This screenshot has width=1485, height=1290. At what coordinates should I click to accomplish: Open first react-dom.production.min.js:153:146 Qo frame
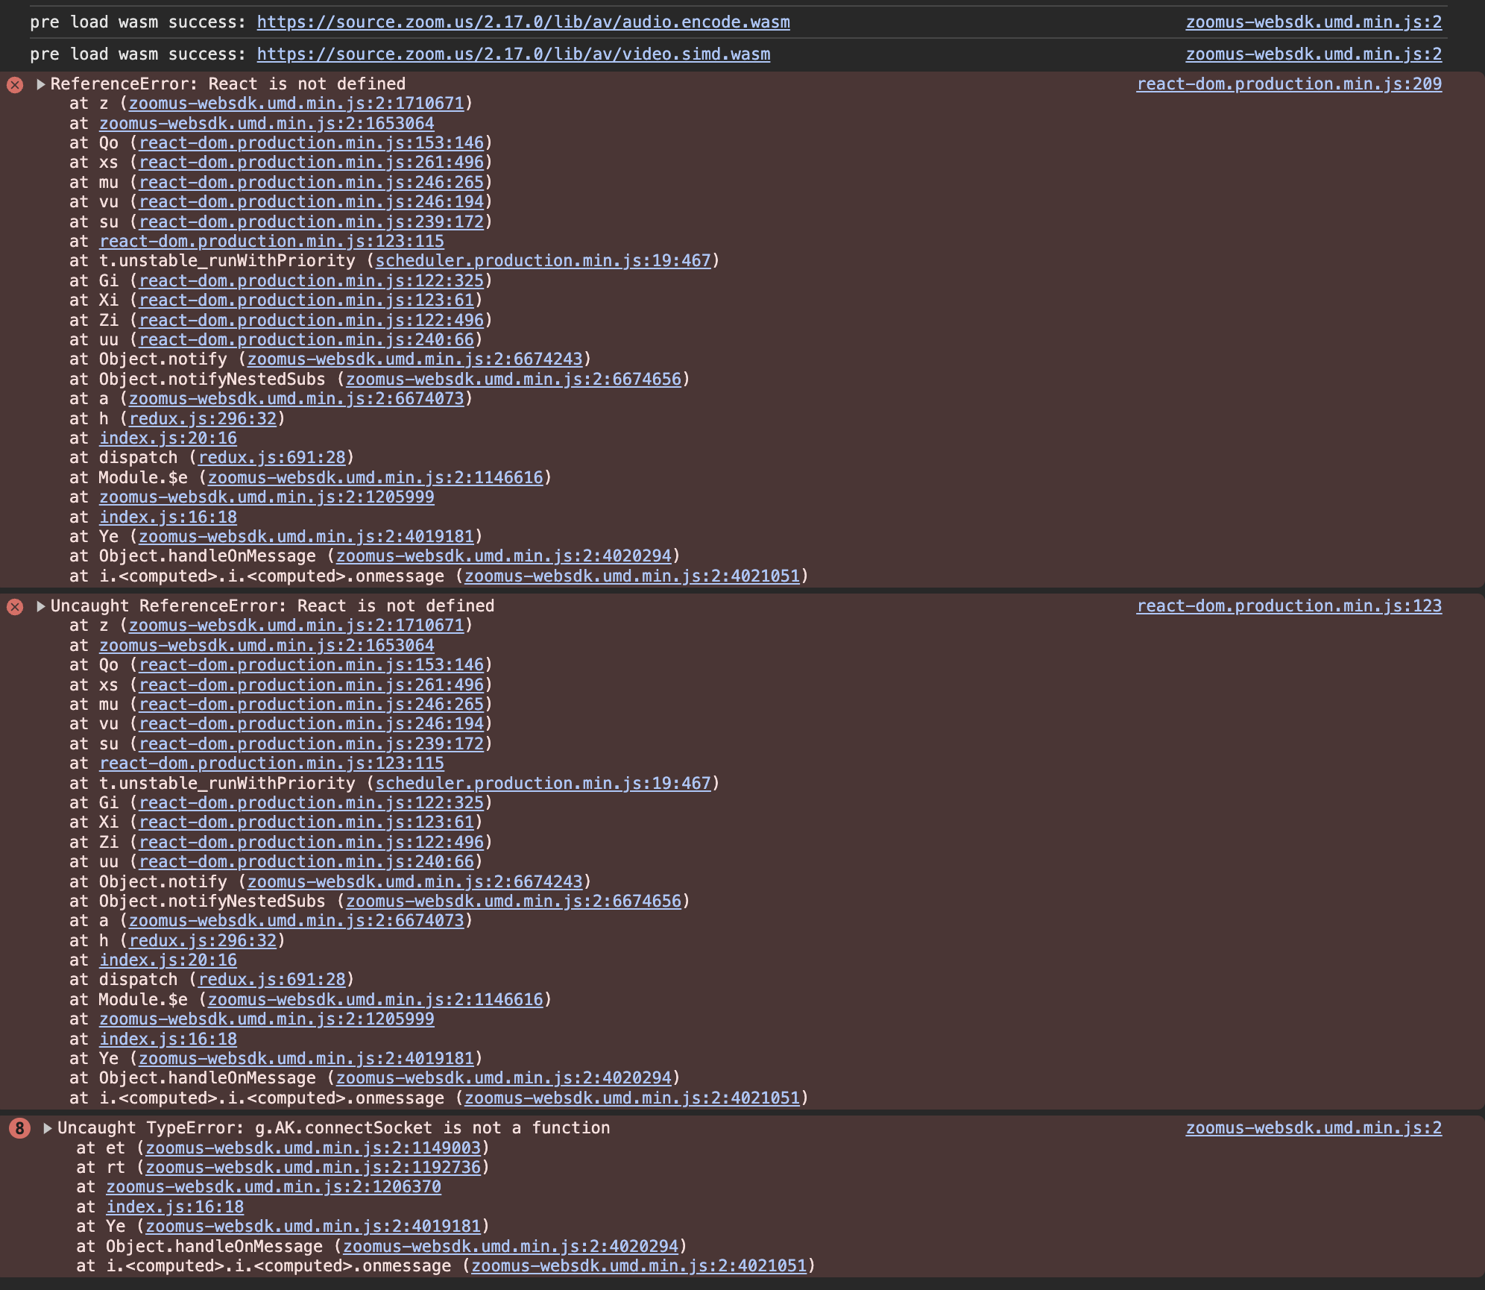pos(312,143)
